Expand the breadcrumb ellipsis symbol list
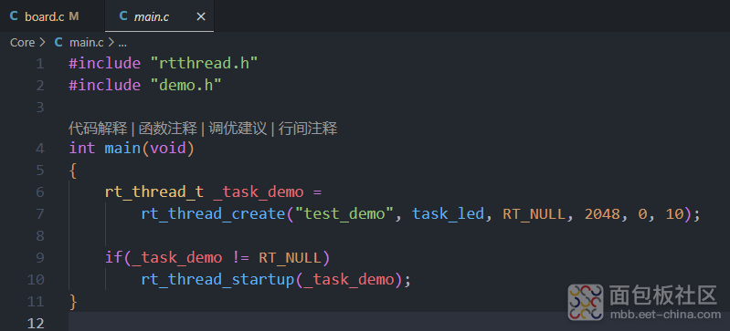The height and width of the screenshot is (331, 730). [122, 43]
